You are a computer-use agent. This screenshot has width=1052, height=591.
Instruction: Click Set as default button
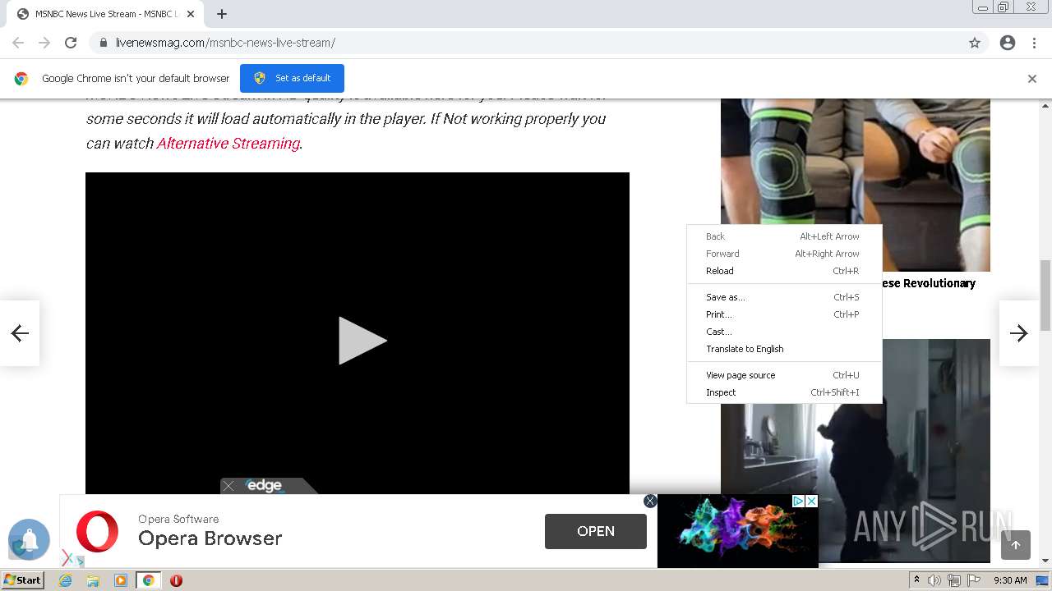[x=292, y=78]
